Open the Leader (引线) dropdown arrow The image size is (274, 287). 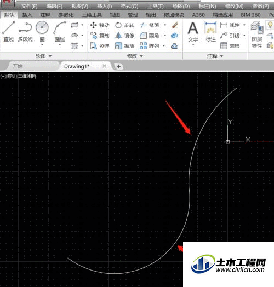[244, 35]
